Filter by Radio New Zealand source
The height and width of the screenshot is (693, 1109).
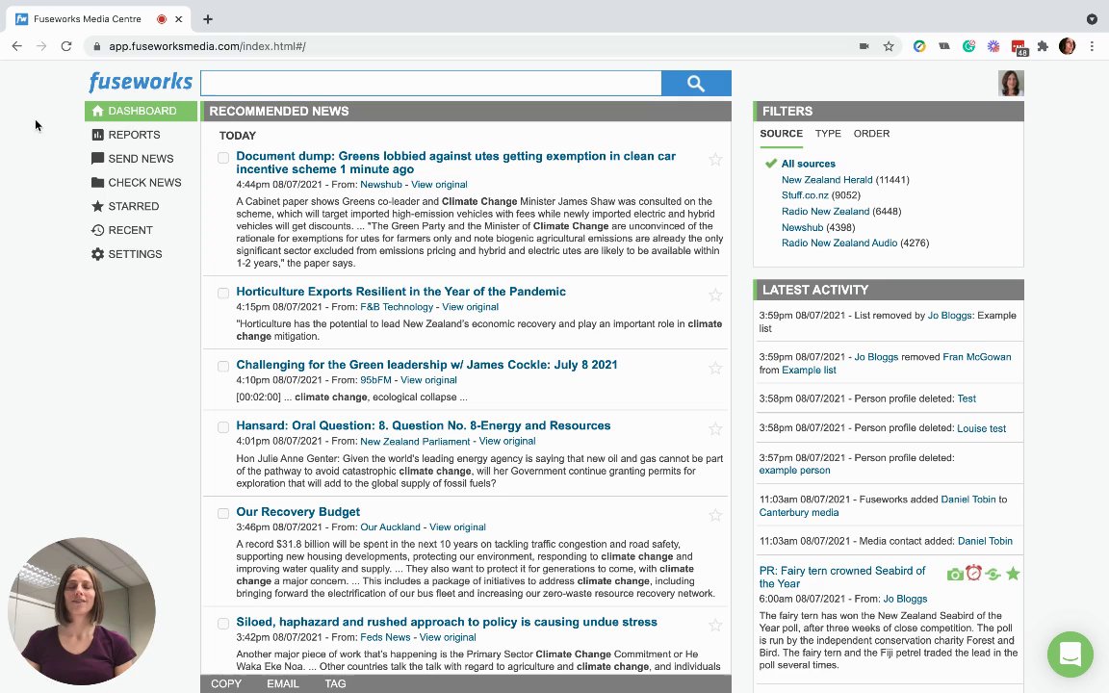click(825, 212)
